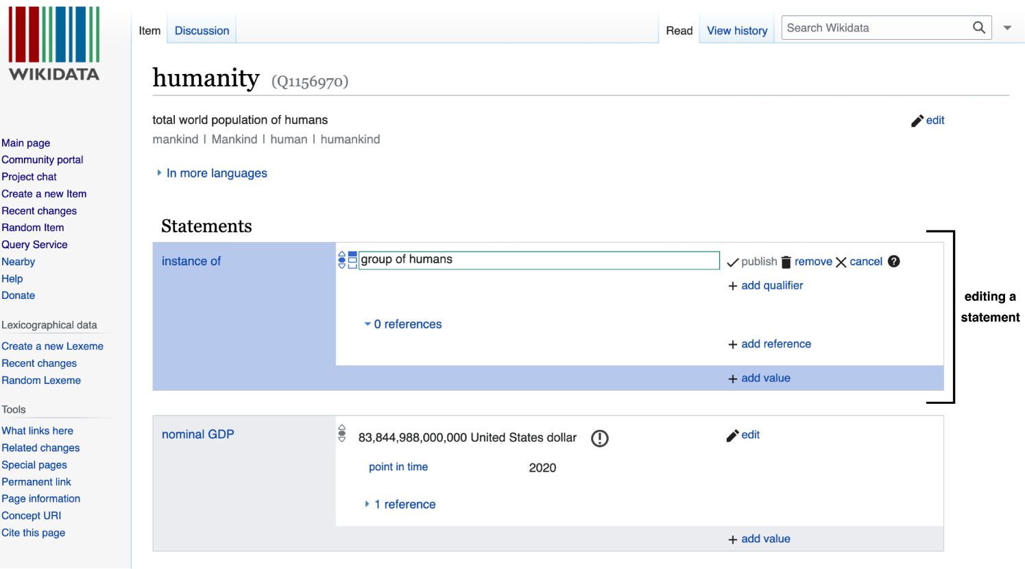This screenshot has width=1025, height=569.
Task: Click the snak type selector icon
Action: click(x=352, y=260)
